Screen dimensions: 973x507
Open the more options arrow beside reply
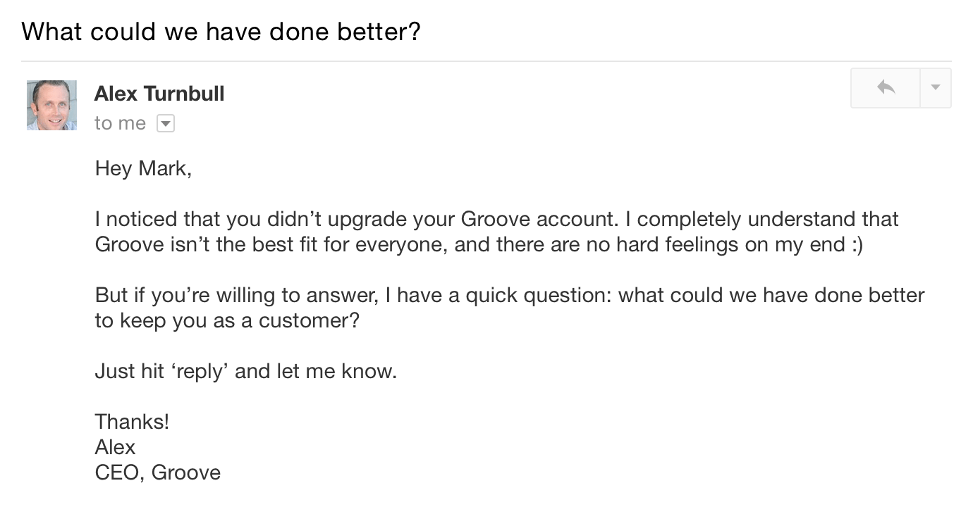tap(936, 88)
